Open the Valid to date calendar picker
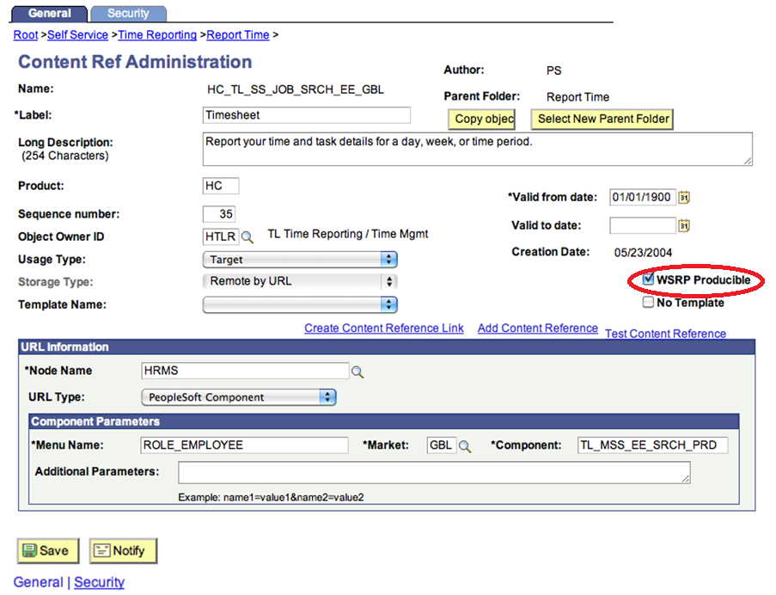Screen dimensions: 776x595 684,226
